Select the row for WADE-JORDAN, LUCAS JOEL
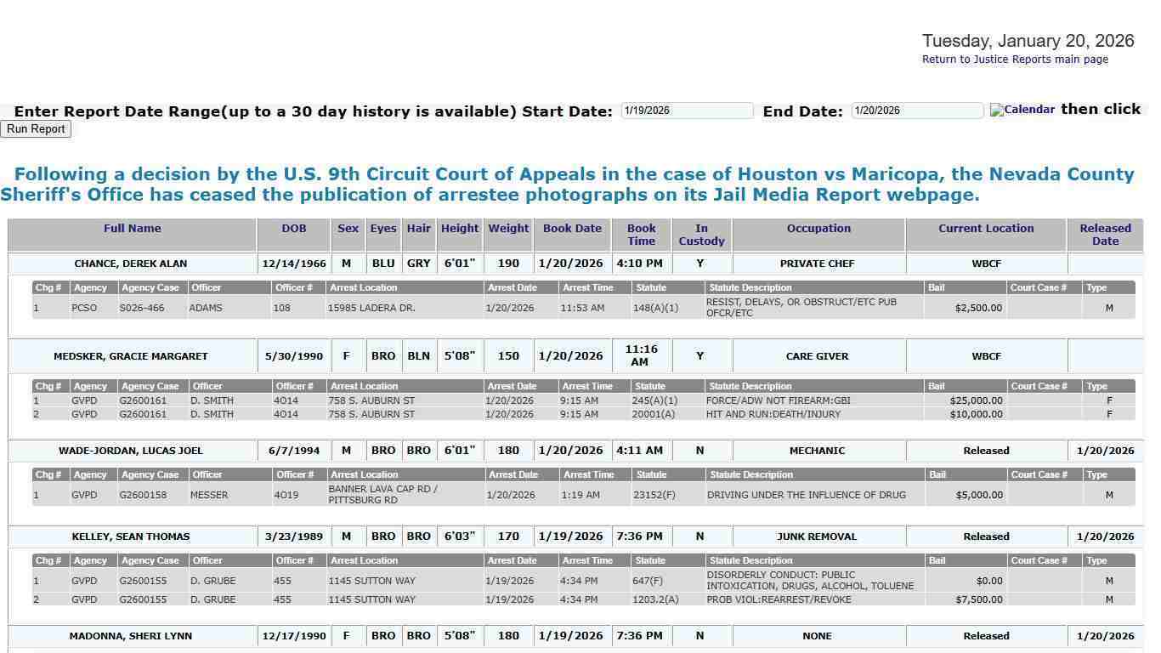Viewport: 1161px width, 653px height. (130, 451)
